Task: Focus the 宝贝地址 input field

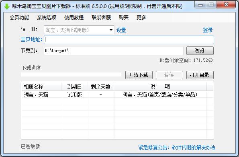Action: pyautogui.click(x=129, y=40)
